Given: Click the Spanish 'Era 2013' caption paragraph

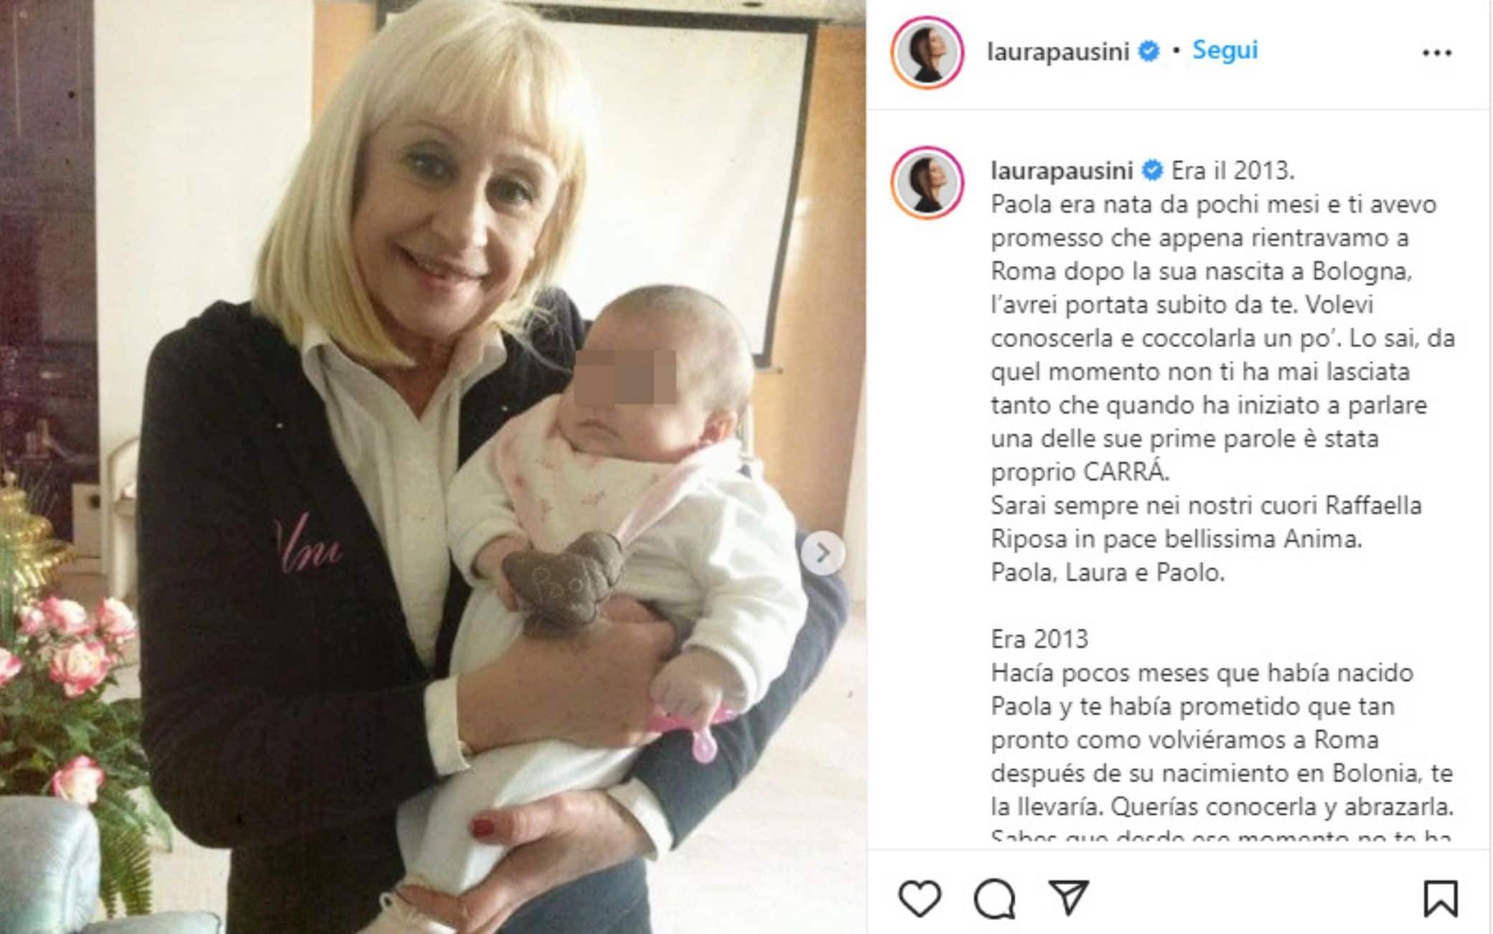Looking at the screenshot, I should coord(1222,739).
